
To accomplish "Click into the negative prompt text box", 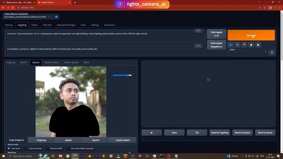I will 105,50.
